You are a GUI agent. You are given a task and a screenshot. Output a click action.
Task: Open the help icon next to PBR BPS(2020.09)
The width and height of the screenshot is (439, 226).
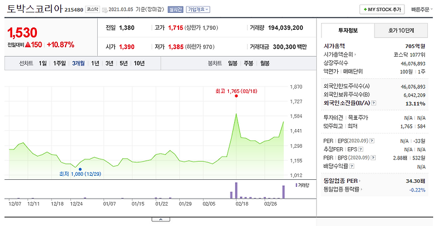tap(373, 158)
